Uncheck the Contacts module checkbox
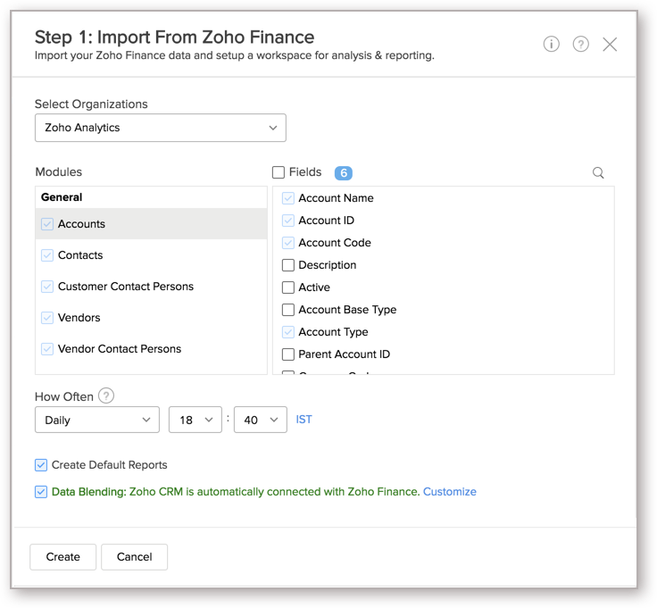This screenshot has height=608, width=657. click(x=47, y=255)
